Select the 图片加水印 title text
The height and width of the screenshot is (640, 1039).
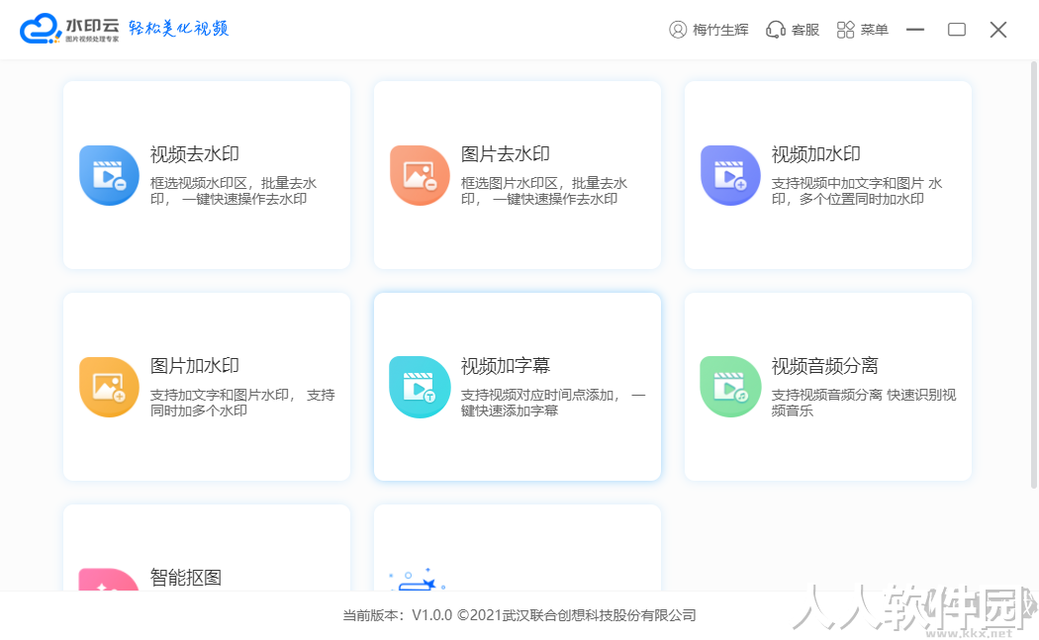click(195, 366)
